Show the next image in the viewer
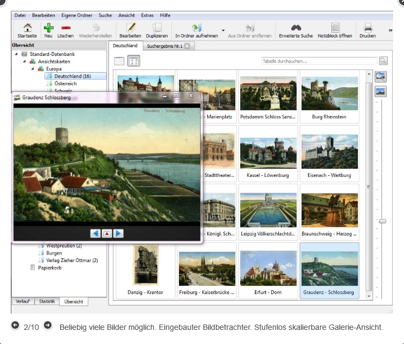The image size is (404, 344). click(x=118, y=233)
